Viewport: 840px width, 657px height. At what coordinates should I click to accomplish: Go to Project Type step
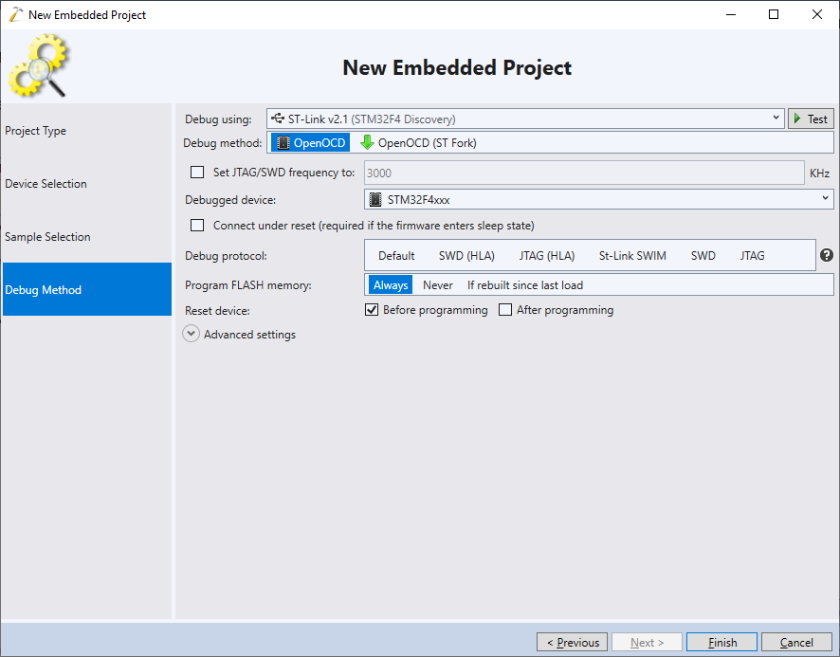[87, 130]
